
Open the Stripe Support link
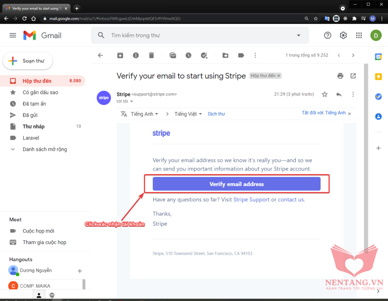pyautogui.click(x=251, y=199)
